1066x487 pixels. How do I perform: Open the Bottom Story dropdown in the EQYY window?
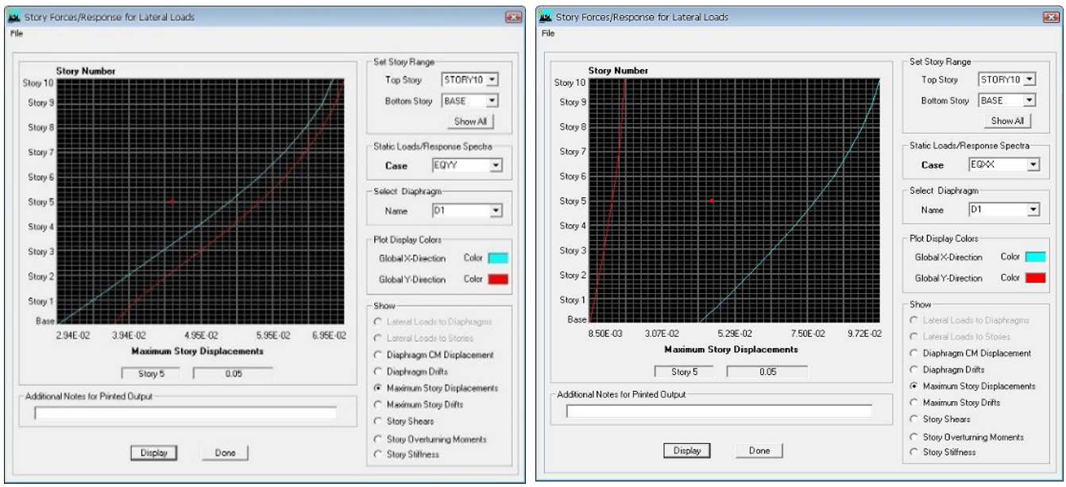coord(492,101)
